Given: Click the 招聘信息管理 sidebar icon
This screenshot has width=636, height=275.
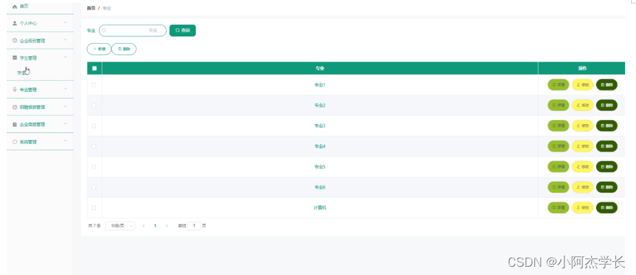Looking at the screenshot, I should click(15, 108).
